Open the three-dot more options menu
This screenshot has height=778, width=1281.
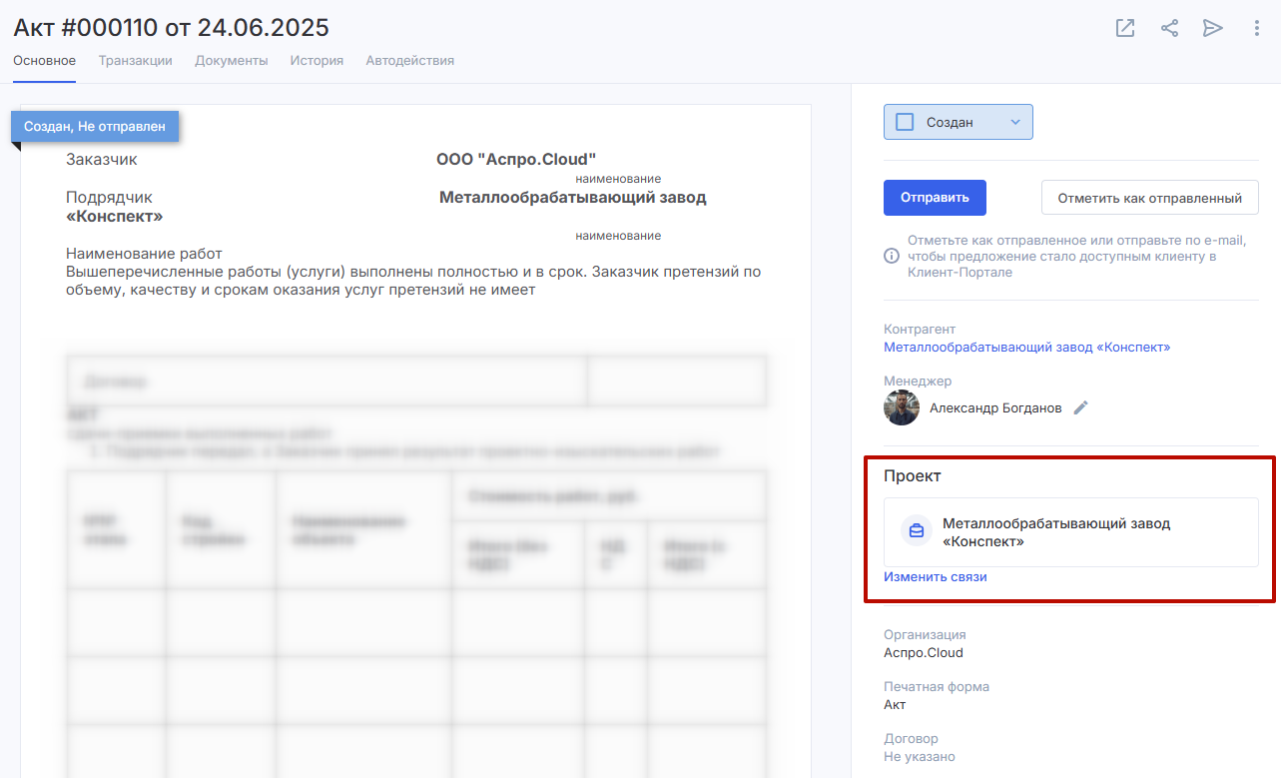point(1257,28)
